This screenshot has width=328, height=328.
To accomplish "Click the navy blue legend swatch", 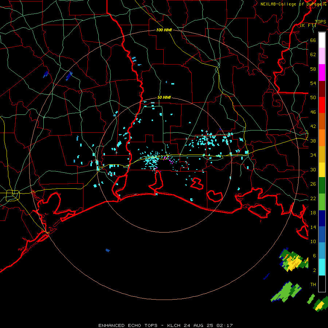I will 322,218.
